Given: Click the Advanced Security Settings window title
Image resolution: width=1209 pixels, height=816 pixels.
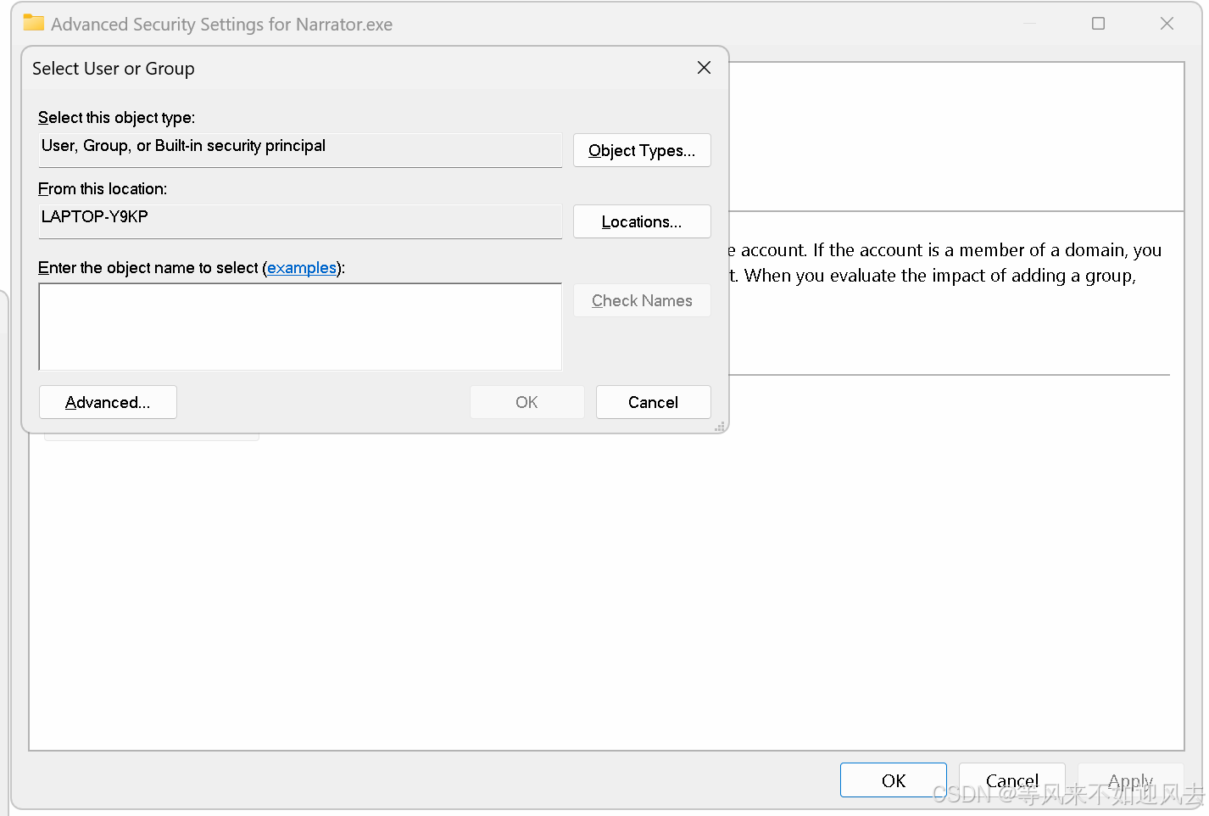Looking at the screenshot, I should pos(221,25).
